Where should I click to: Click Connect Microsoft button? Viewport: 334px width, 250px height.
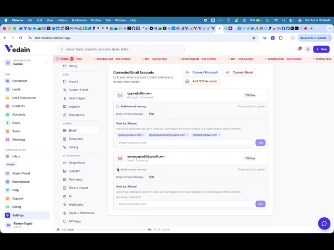pyautogui.click(x=202, y=72)
